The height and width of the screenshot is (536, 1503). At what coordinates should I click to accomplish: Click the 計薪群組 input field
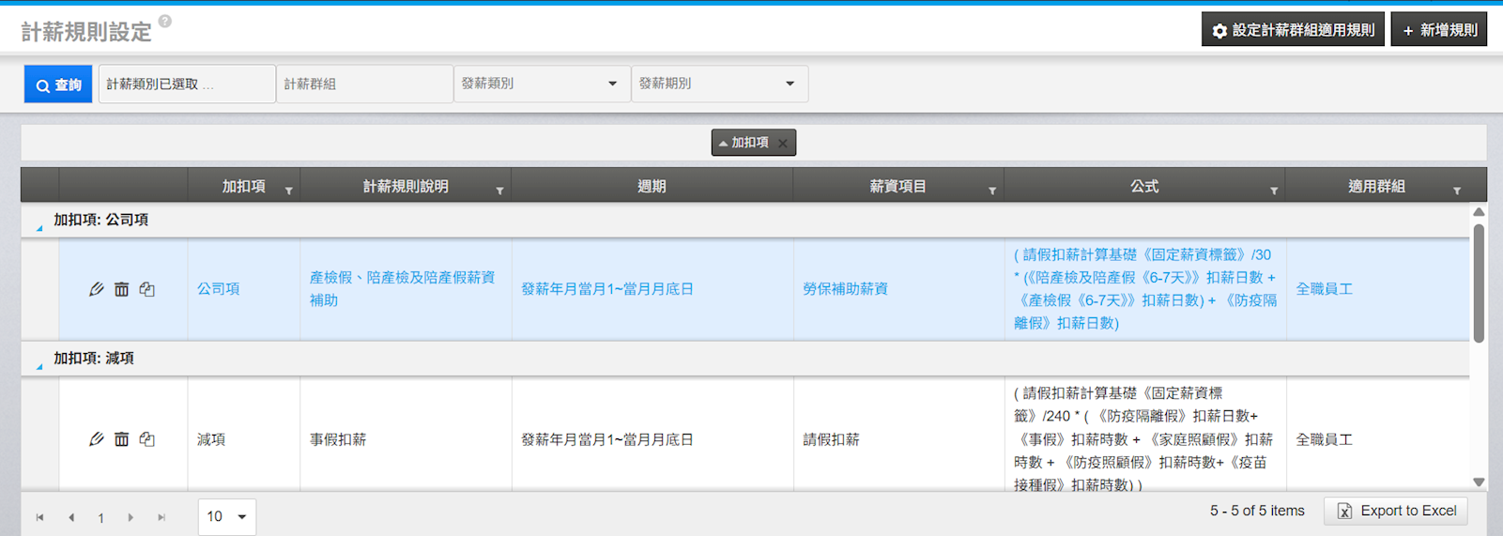pyautogui.click(x=364, y=84)
